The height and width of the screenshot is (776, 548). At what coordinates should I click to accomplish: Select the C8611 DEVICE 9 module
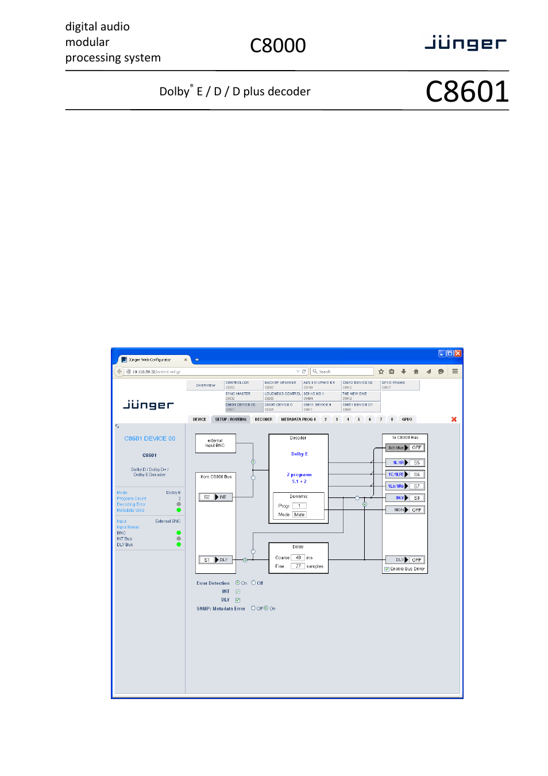322,407
